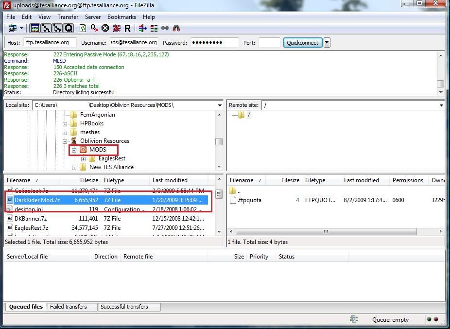Select the .ftpquota remote file

pos(336,200)
